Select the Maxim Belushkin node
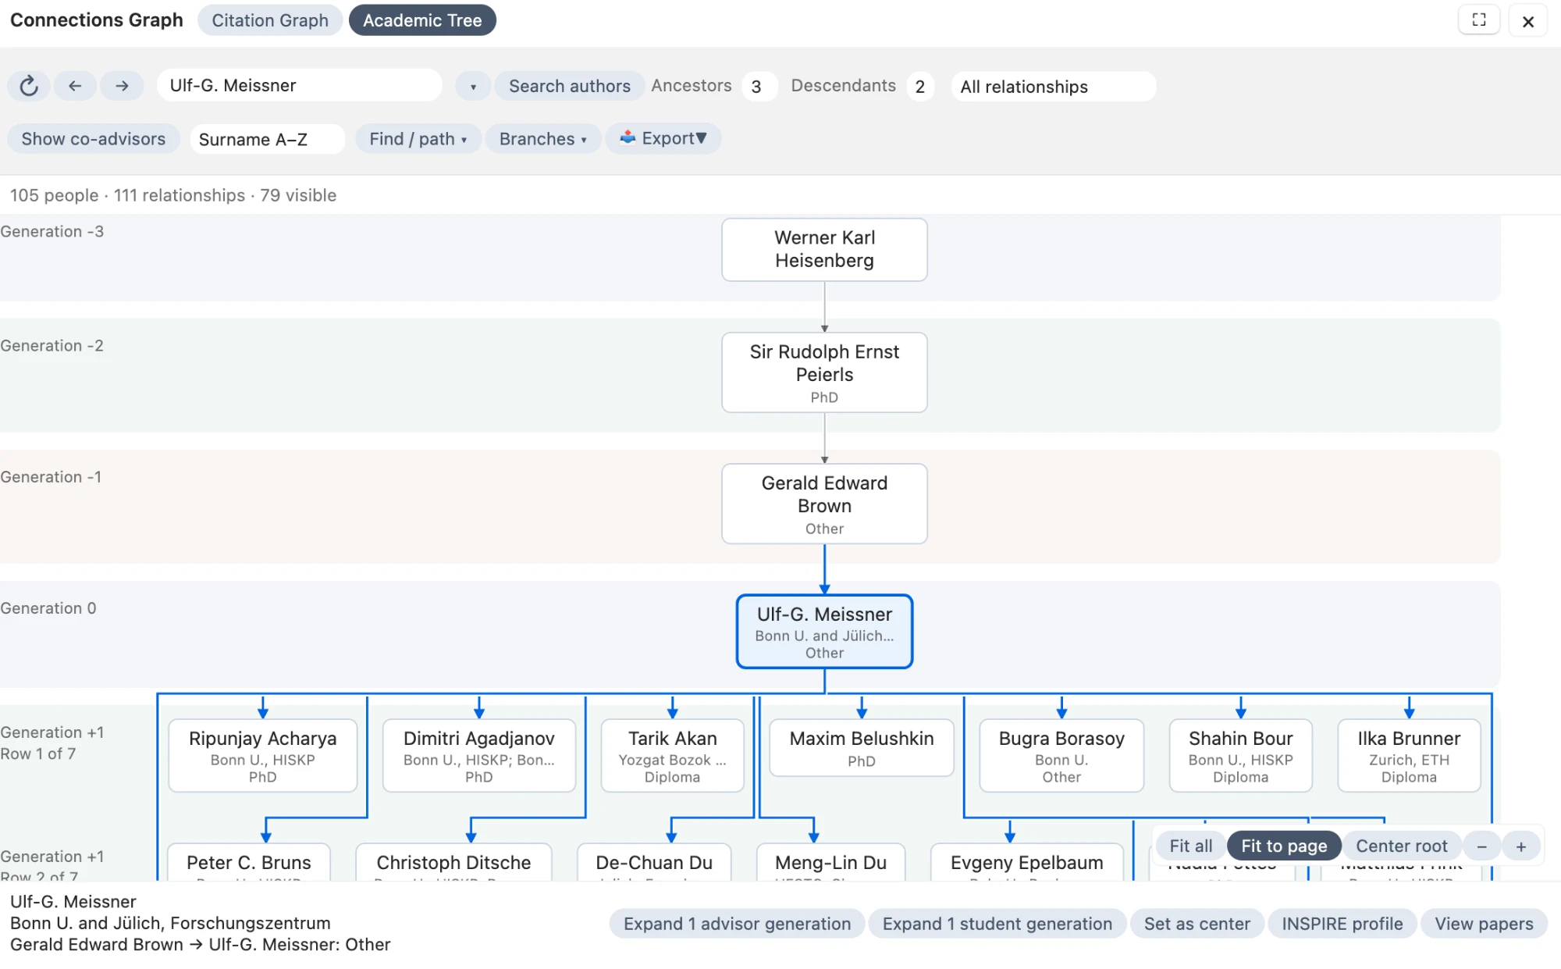 pyautogui.click(x=862, y=747)
